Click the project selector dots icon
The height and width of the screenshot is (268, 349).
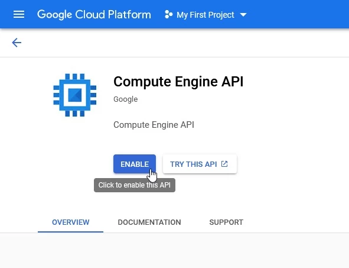pyautogui.click(x=168, y=15)
